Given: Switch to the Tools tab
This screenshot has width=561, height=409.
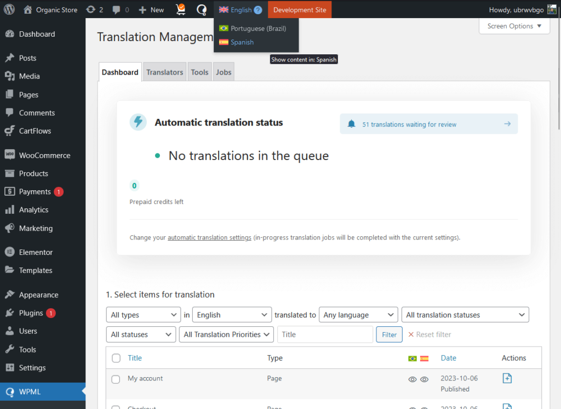Looking at the screenshot, I should (x=199, y=72).
